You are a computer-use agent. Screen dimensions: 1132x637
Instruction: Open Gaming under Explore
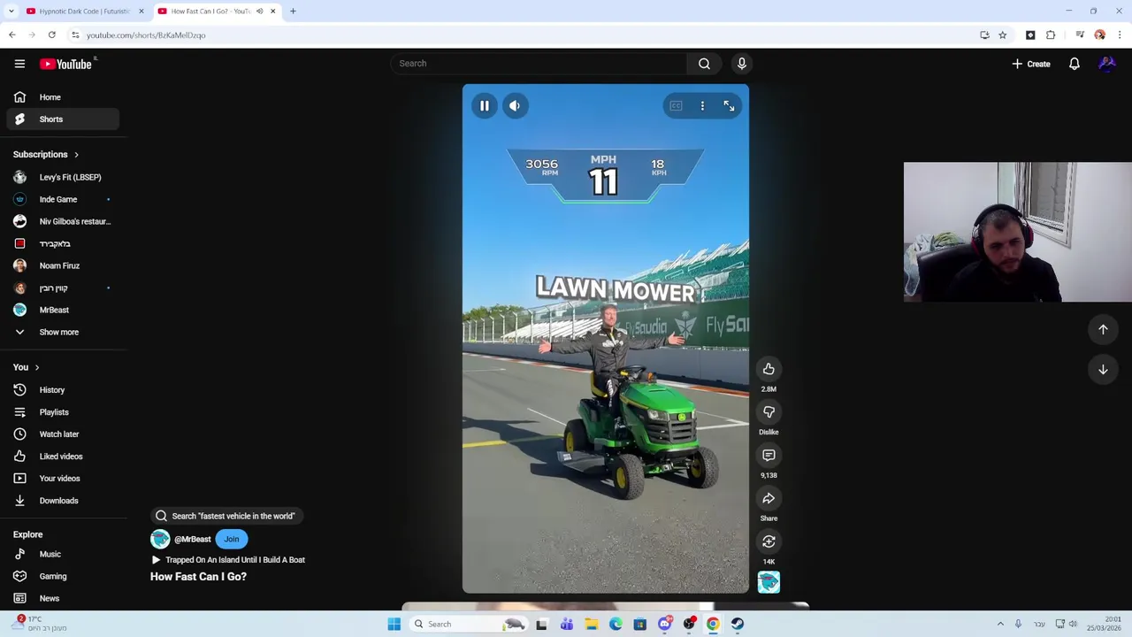click(x=62, y=576)
